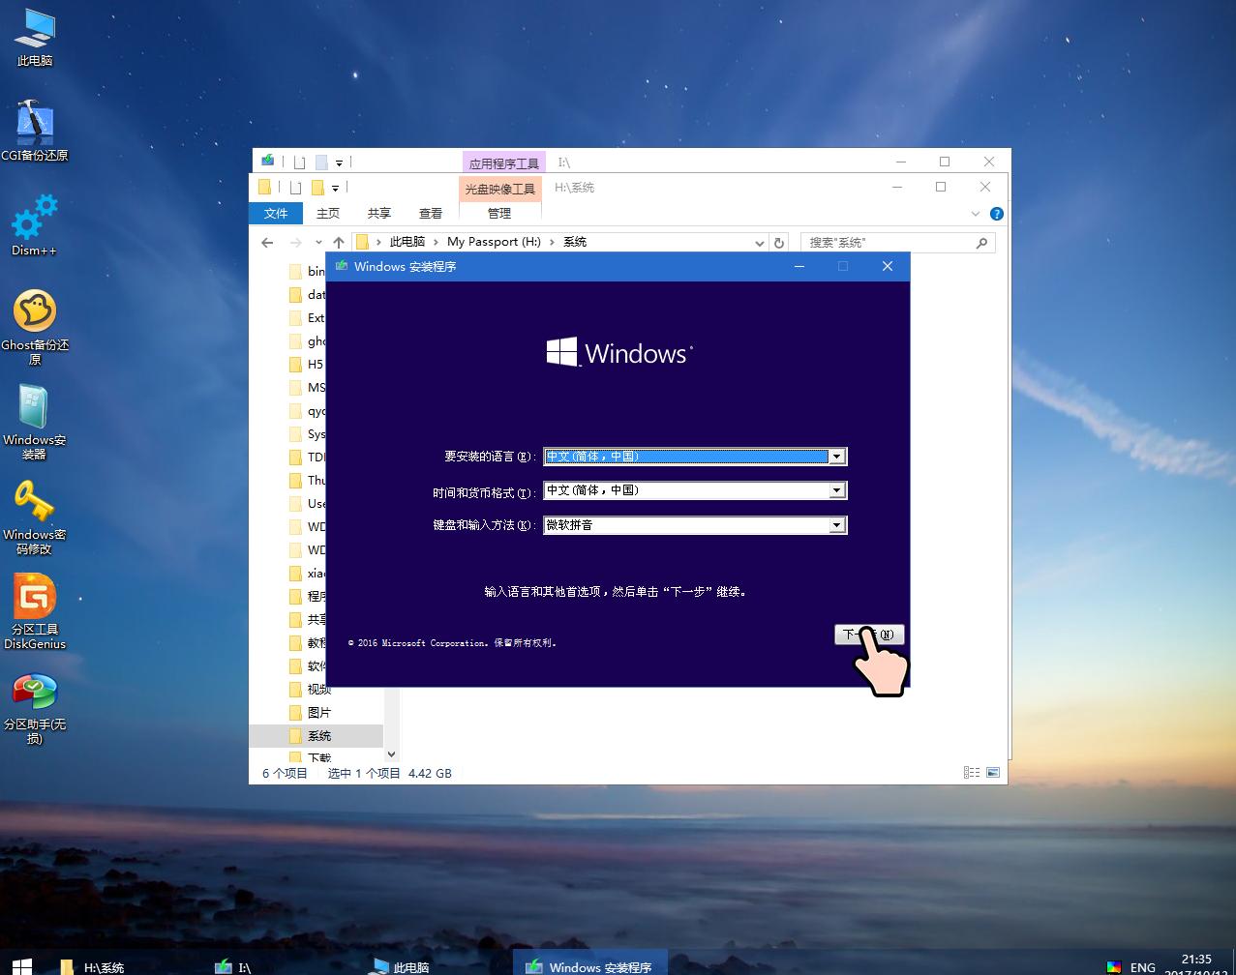The image size is (1236, 975).
Task: Open the 管理 光盘映像工具 tab
Action: (499, 213)
